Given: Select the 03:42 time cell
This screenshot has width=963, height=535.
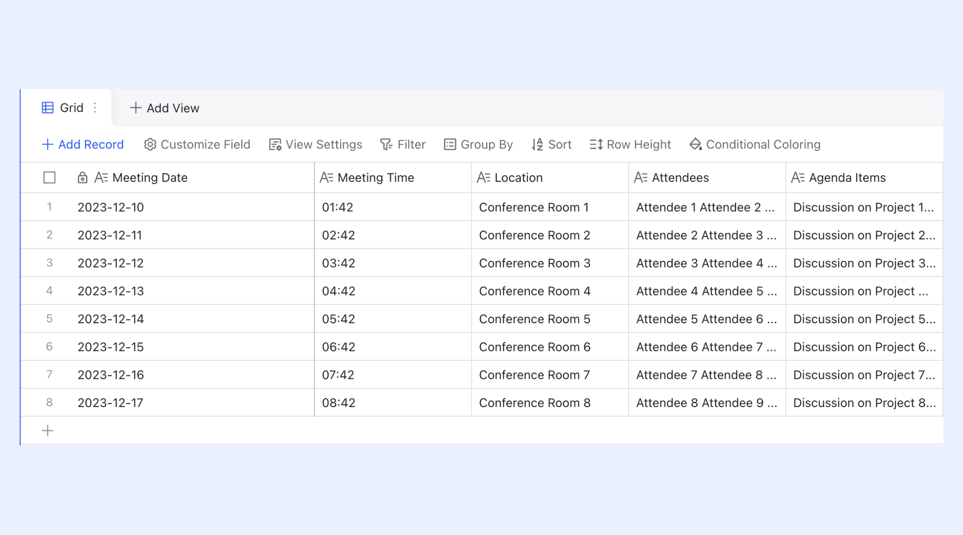Looking at the screenshot, I should [x=393, y=263].
